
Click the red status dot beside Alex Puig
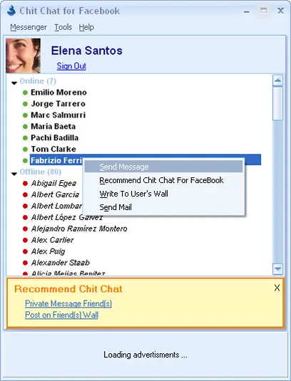[x=25, y=251]
